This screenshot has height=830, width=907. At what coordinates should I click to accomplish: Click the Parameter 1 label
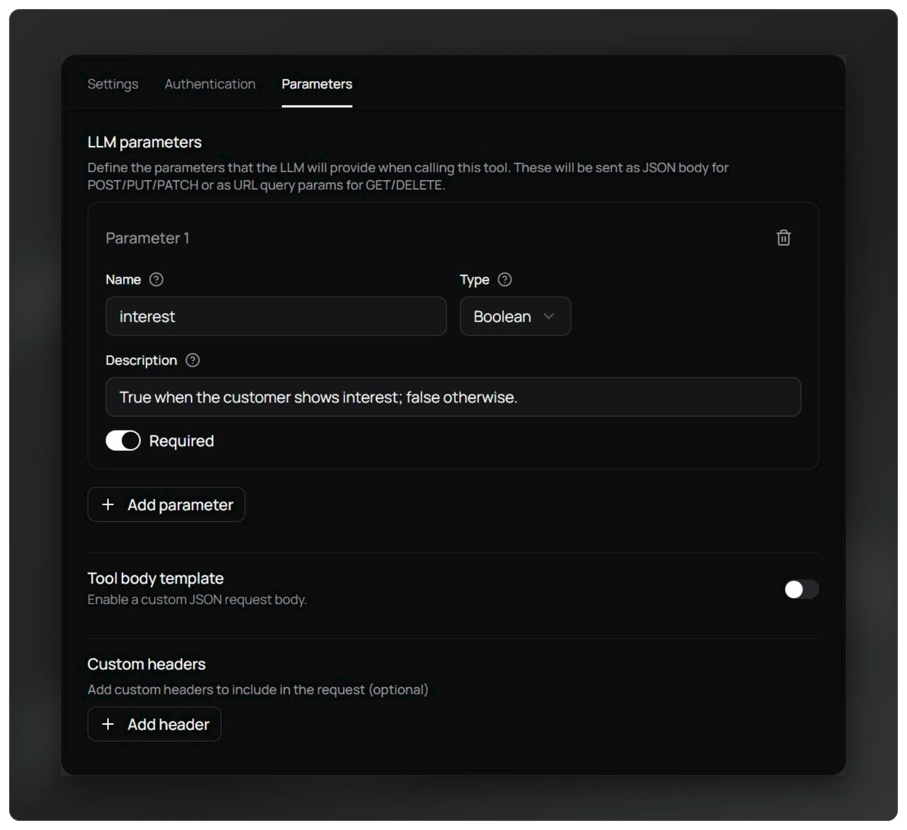click(147, 238)
